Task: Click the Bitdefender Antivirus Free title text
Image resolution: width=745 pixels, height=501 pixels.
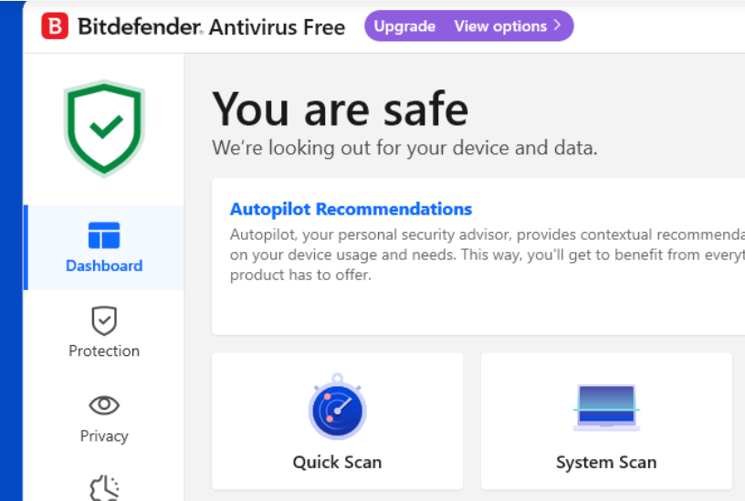Action: coord(211,26)
